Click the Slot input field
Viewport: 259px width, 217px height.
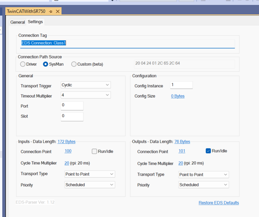tap(72, 117)
